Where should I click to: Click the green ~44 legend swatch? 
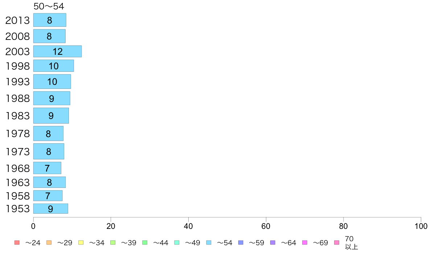(x=145, y=243)
